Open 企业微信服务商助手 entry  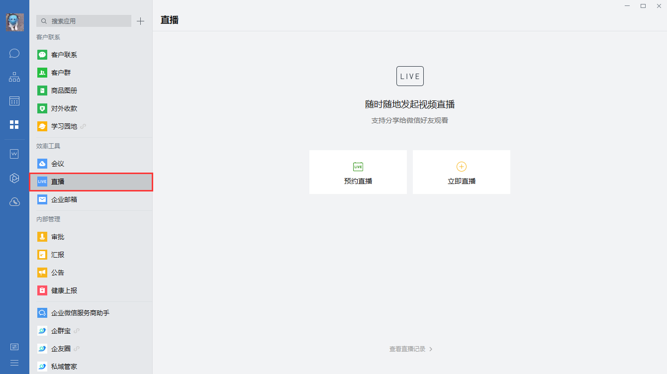pos(80,313)
